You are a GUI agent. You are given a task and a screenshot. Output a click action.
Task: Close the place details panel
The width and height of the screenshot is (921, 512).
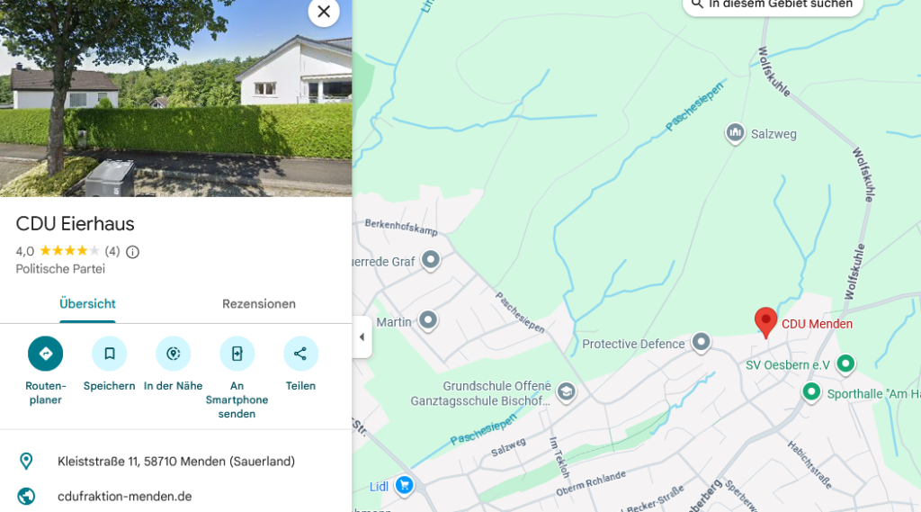324,12
